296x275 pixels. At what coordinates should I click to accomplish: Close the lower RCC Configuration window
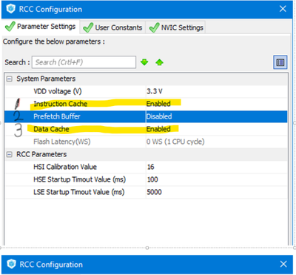point(283,264)
